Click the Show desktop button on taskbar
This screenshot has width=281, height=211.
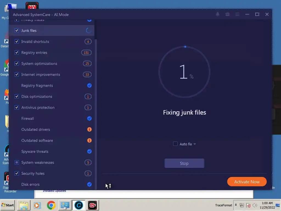[x=278, y=205]
